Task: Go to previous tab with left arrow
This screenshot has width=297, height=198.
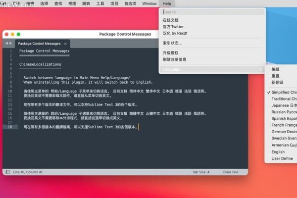Action: click(x=6, y=44)
